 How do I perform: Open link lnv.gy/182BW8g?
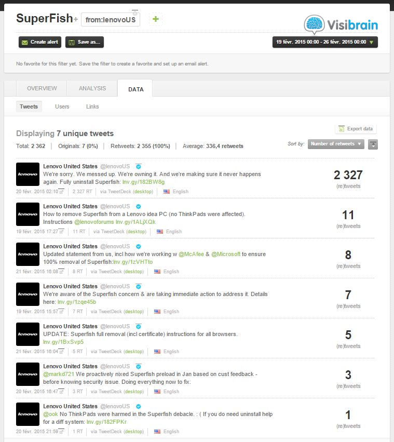tap(143, 182)
